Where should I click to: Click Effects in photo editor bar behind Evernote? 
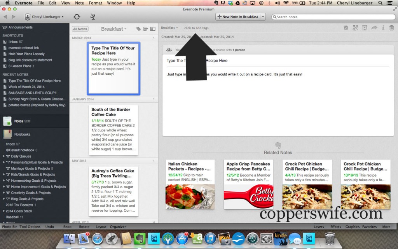[x=335, y=227]
